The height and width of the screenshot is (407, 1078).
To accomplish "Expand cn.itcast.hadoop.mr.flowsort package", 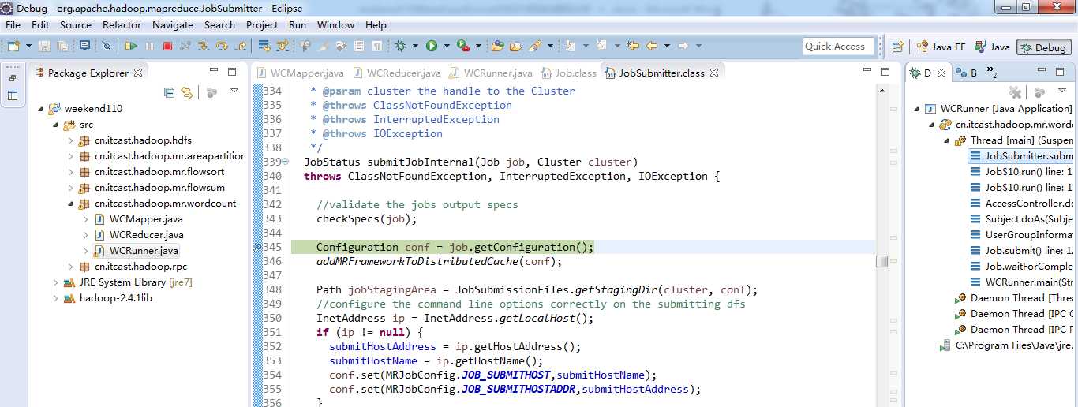I will (x=70, y=172).
